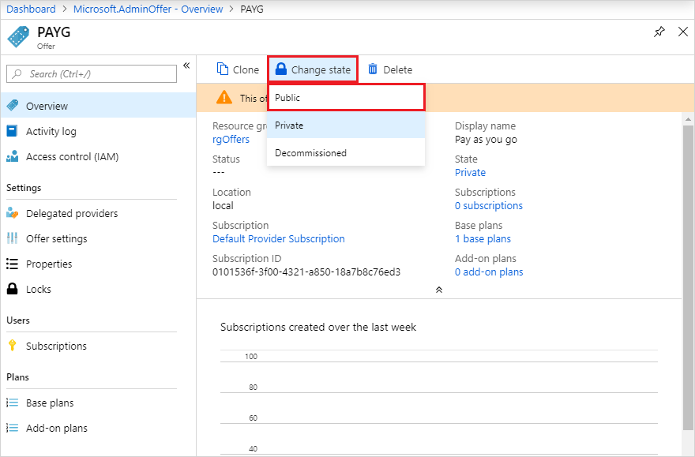The image size is (695, 457).
Task: Click the Clone icon in toolbar
Action: coord(222,69)
